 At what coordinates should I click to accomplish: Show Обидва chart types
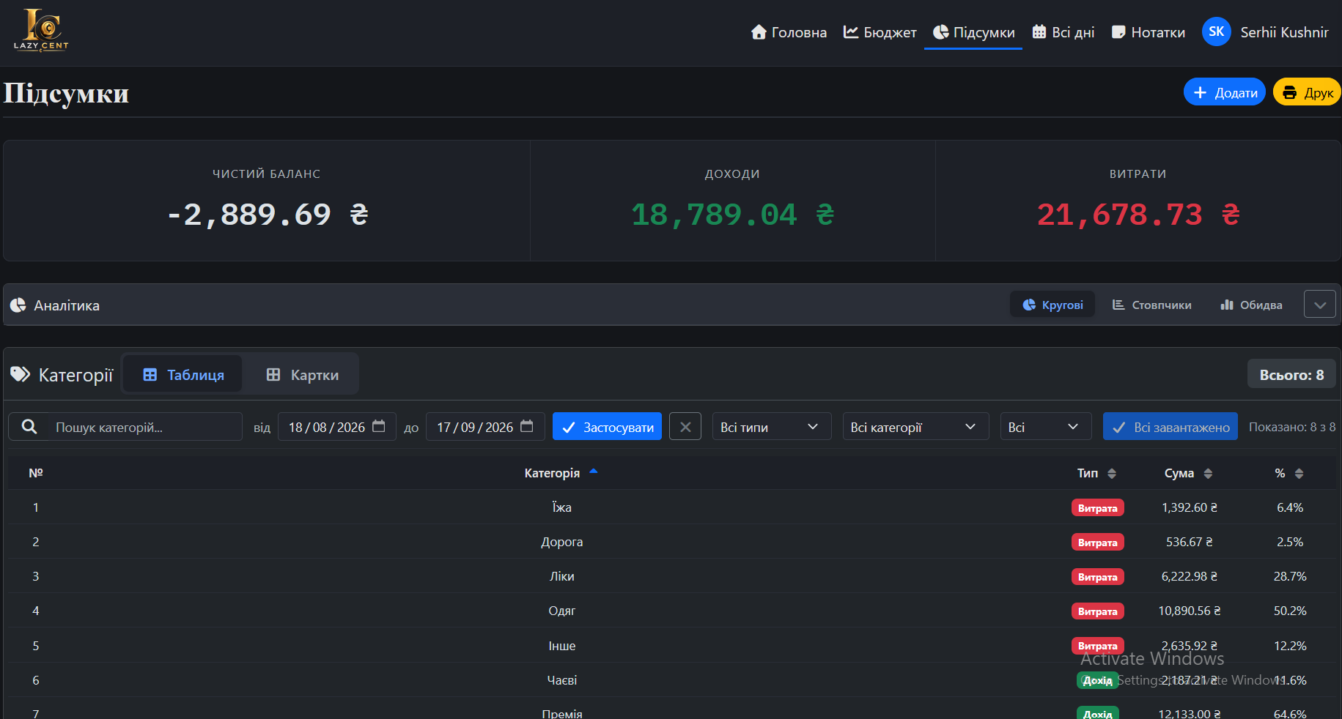(x=1251, y=305)
